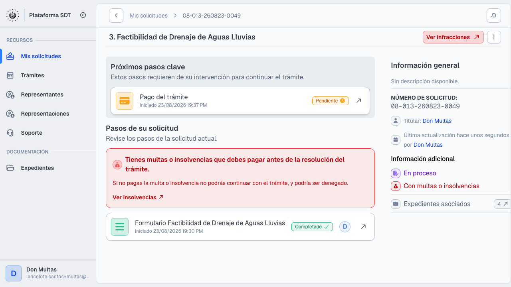Screen dimensions: 511x287
Task: Open Titular Don Multas link
Action: click(437, 121)
